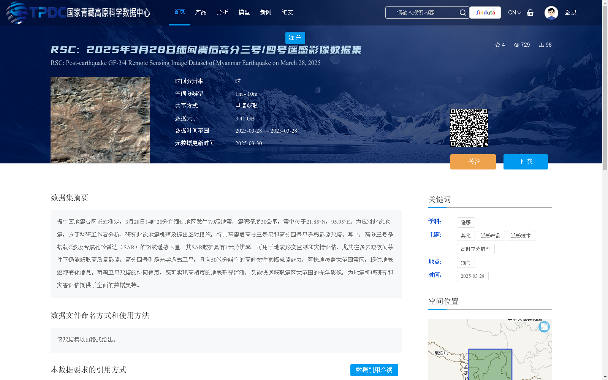
Task: Click the findata logo button
Action: coord(485,13)
